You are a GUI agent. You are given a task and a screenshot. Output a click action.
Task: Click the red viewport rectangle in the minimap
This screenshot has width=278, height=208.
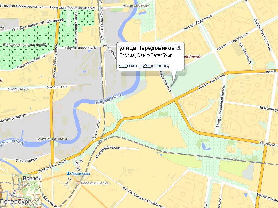point(16,195)
